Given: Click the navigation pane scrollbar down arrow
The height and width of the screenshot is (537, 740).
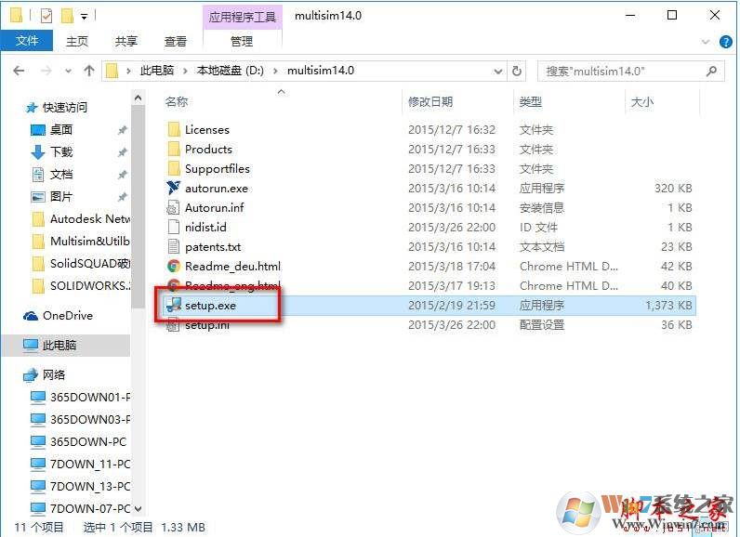Looking at the screenshot, I should coord(138,509).
